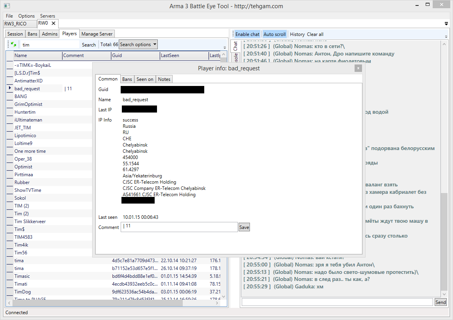Close the RW0 server tab
The height and width of the screenshot is (320, 453).
tap(54, 23)
